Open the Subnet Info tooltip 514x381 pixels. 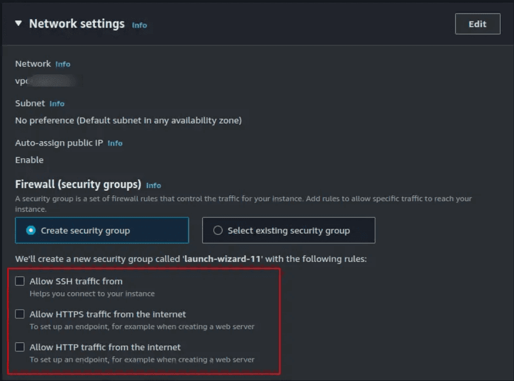(x=57, y=103)
